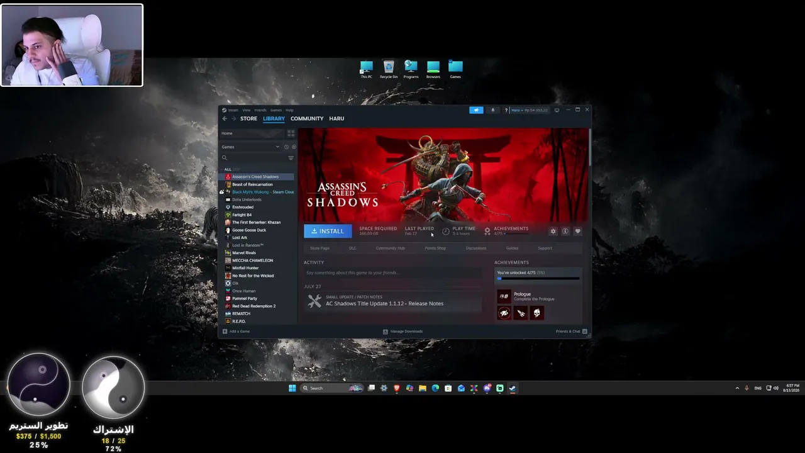
Task: Show ready-to-play games play icon
Action: [x=294, y=147]
